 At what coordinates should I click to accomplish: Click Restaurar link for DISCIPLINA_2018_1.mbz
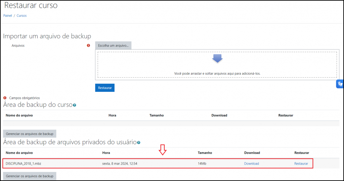coord(301,164)
